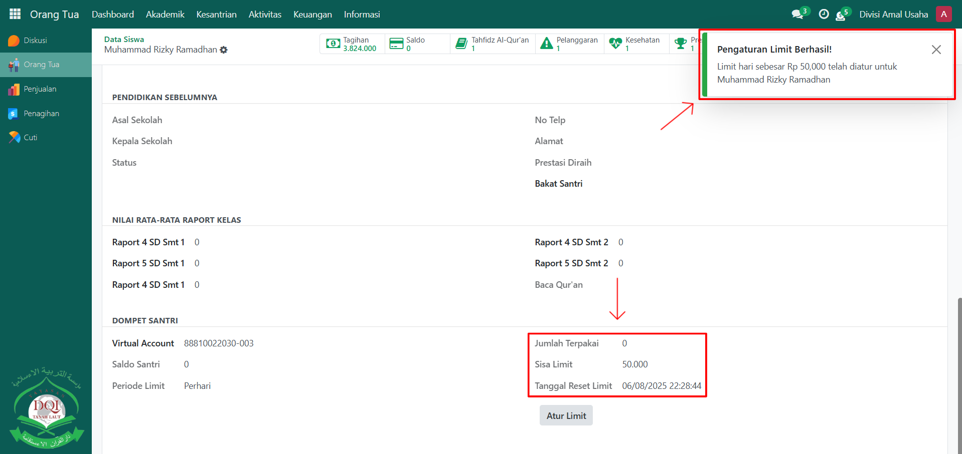Viewport: 962px width, 454px height.
Task: Open the Dashboard menu item
Action: (x=113, y=15)
